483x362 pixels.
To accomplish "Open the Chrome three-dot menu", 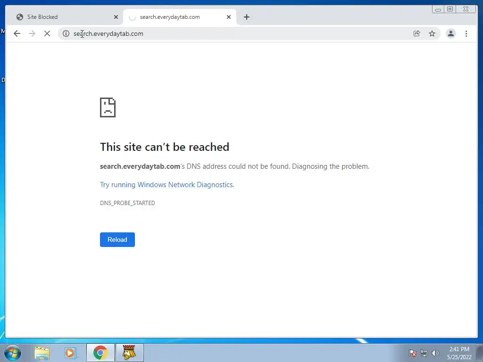I will click(466, 33).
